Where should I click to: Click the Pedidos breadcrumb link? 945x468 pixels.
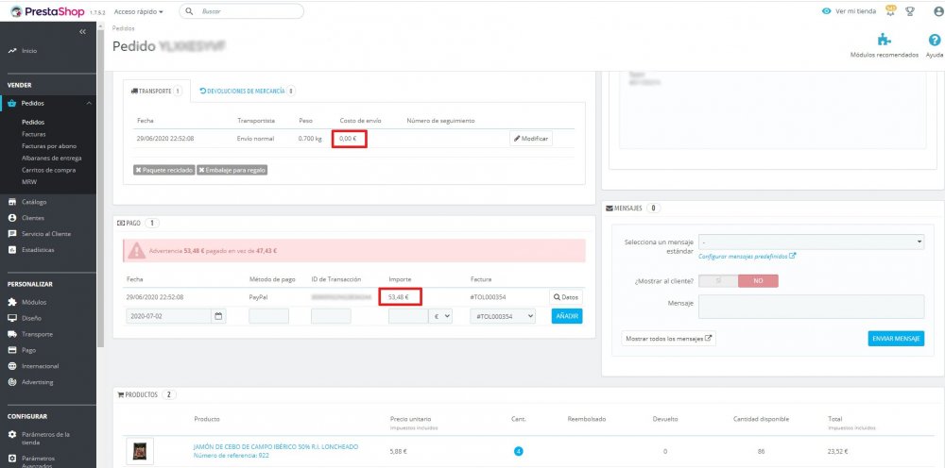pos(124,28)
